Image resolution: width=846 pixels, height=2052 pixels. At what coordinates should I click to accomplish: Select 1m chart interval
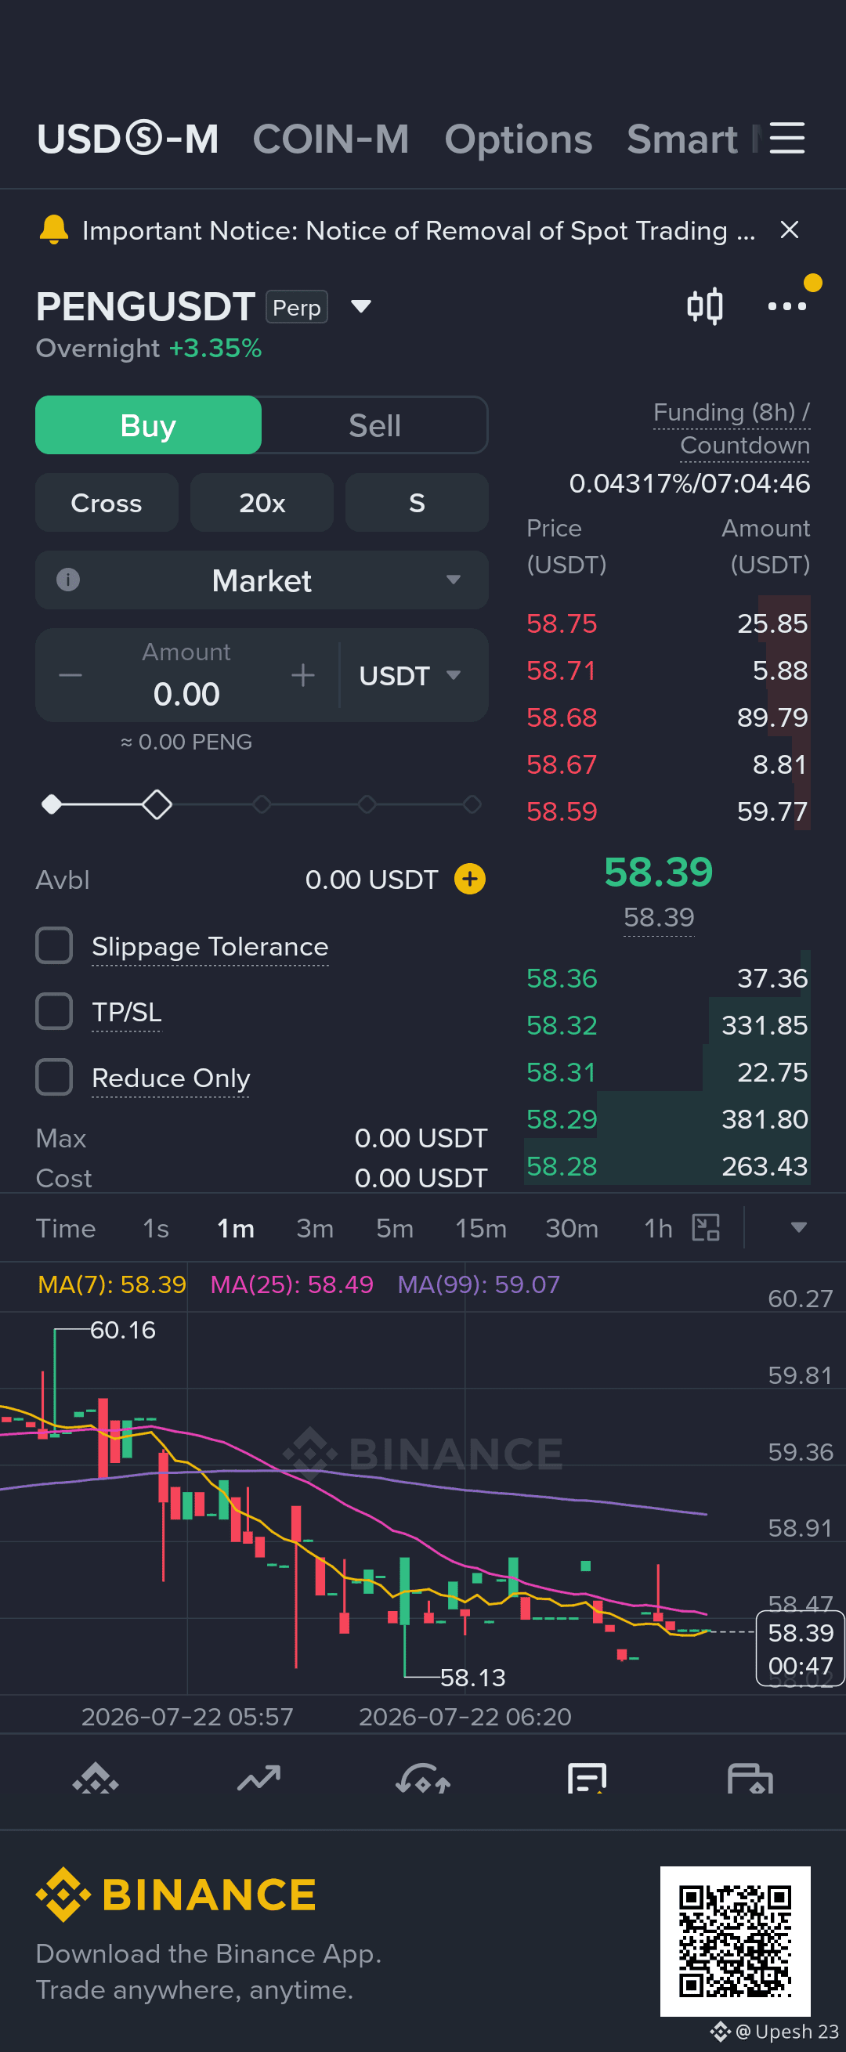coord(236,1227)
